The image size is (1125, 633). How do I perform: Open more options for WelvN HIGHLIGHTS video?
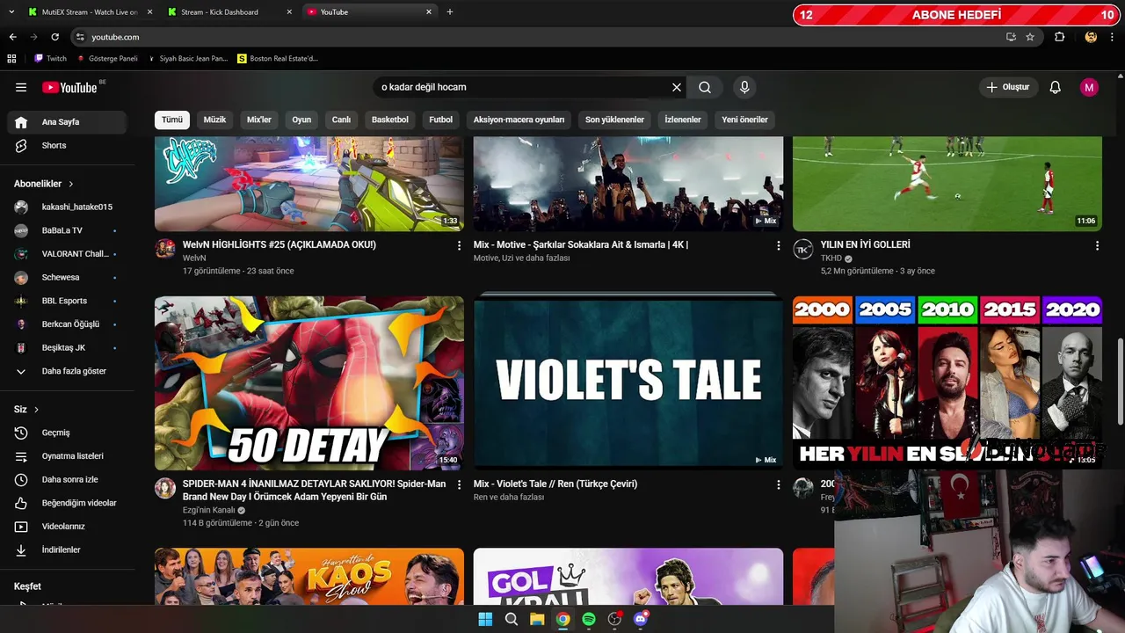point(459,246)
